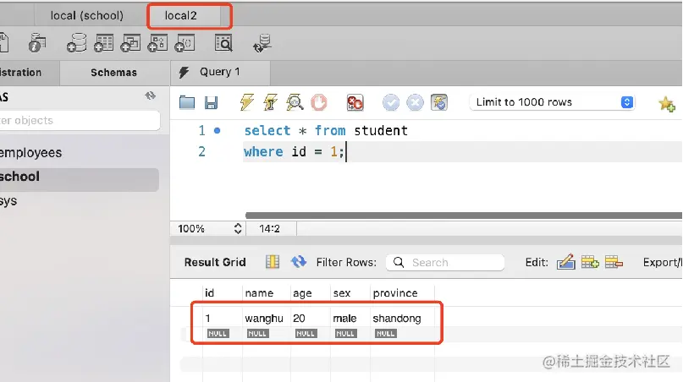Stop query execution red hand icon
Screen dimensions: 683x382
319,102
